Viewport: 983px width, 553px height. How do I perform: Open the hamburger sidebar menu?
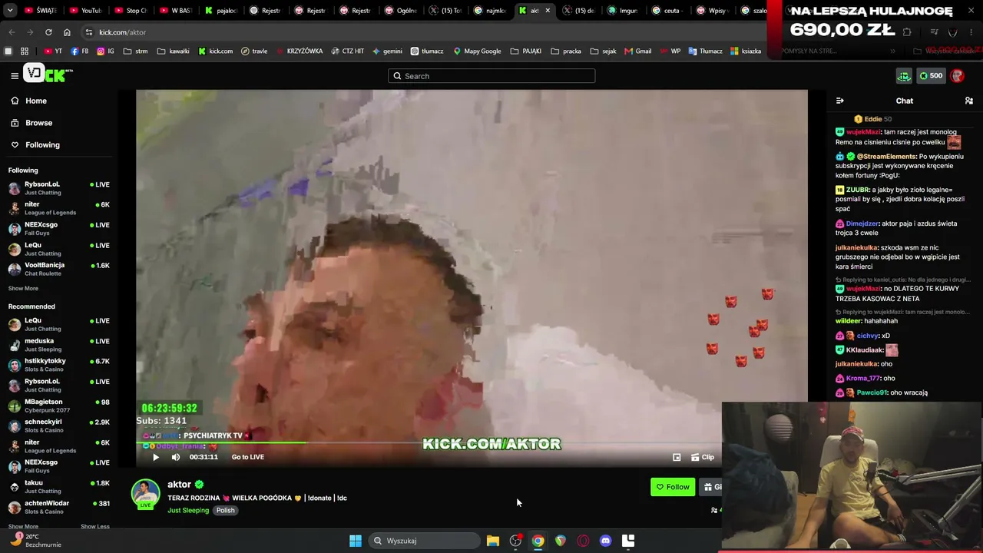tap(15, 75)
